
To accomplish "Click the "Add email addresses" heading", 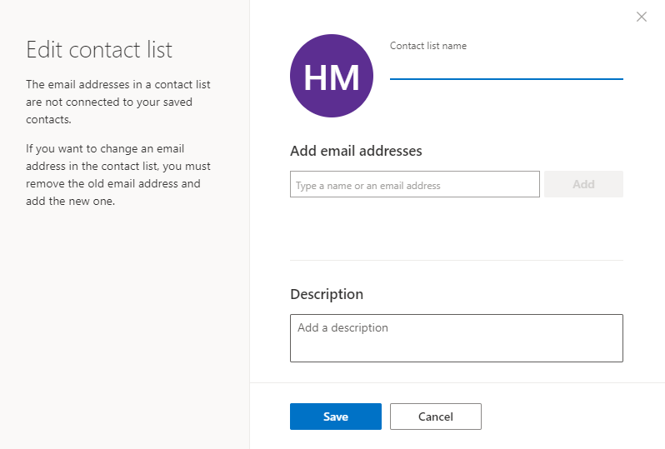I will coord(356,151).
